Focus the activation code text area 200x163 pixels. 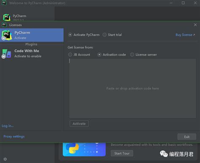[x=132, y=88]
